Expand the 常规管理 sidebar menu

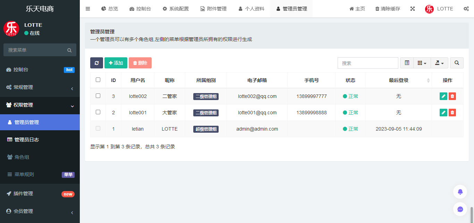pyautogui.click(x=40, y=87)
